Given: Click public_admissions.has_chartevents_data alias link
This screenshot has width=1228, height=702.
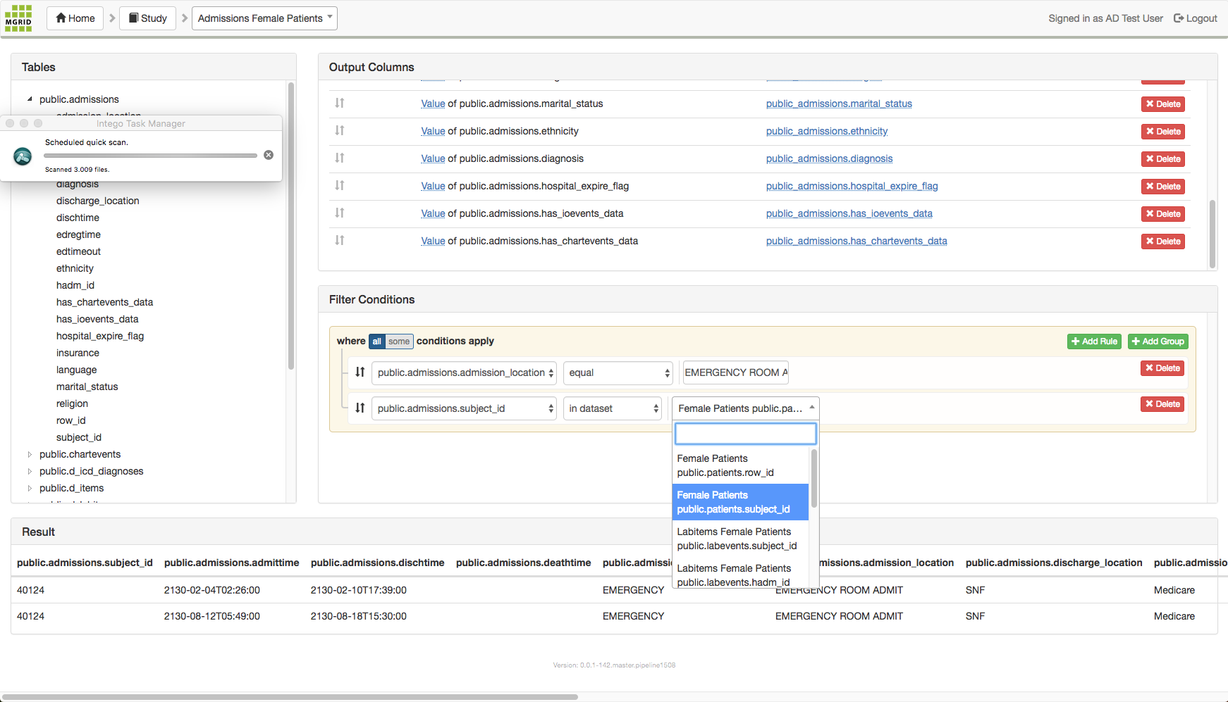Looking at the screenshot, I should pos(856,241).
